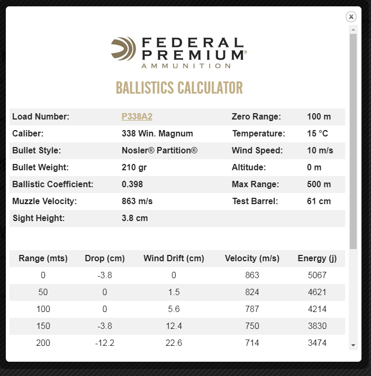
Task: Select the Range (mts) column header
Action: [x=43, y=259]
